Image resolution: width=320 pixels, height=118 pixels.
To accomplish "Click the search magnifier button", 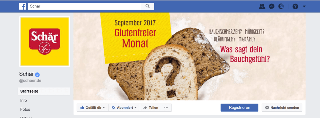I will click(147, 6).
